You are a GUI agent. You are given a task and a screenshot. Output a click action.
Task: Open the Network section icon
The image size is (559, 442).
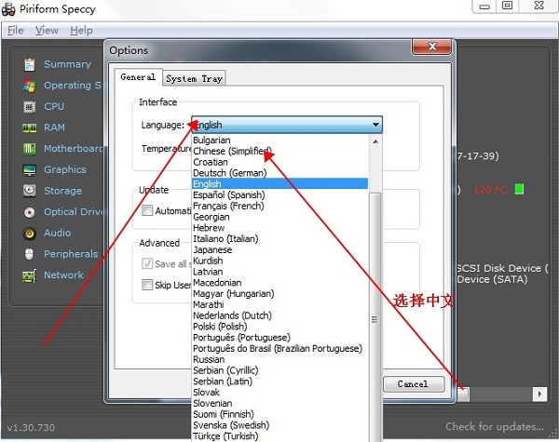coord(29,275)
